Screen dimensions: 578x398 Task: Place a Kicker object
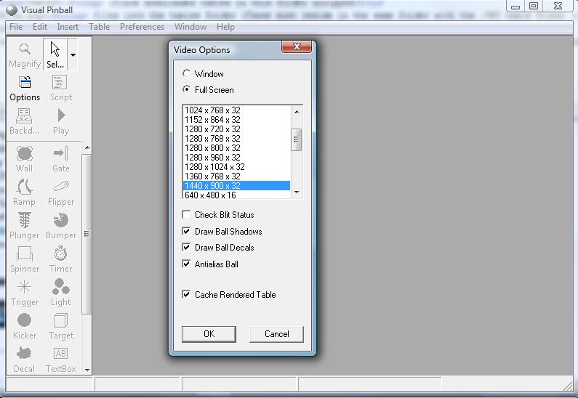coord(24,326)
